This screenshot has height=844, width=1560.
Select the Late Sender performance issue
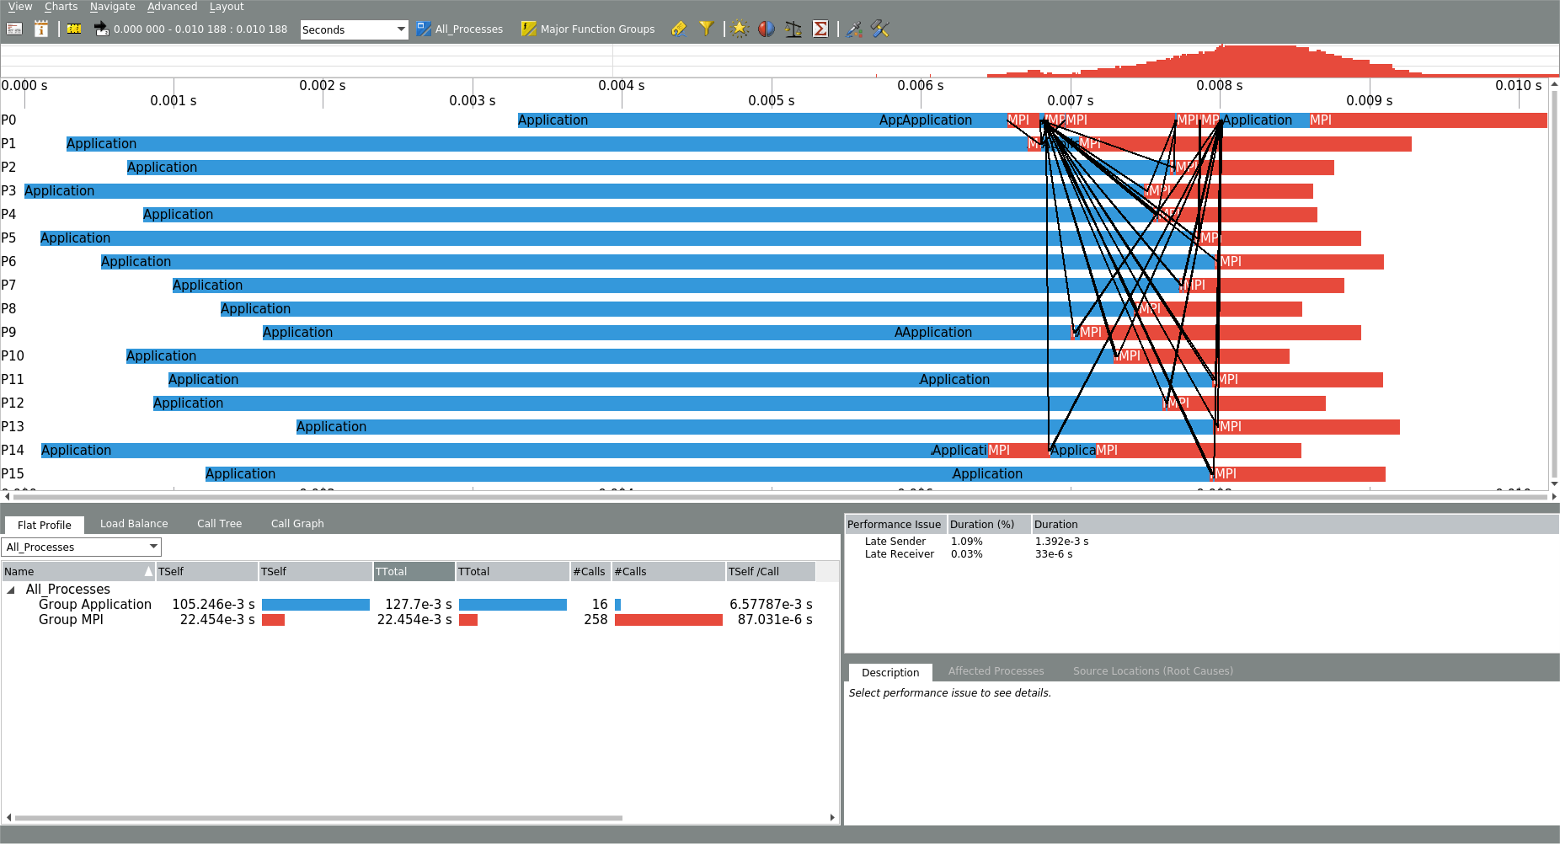pyautogui.click(x=895, y=541)
